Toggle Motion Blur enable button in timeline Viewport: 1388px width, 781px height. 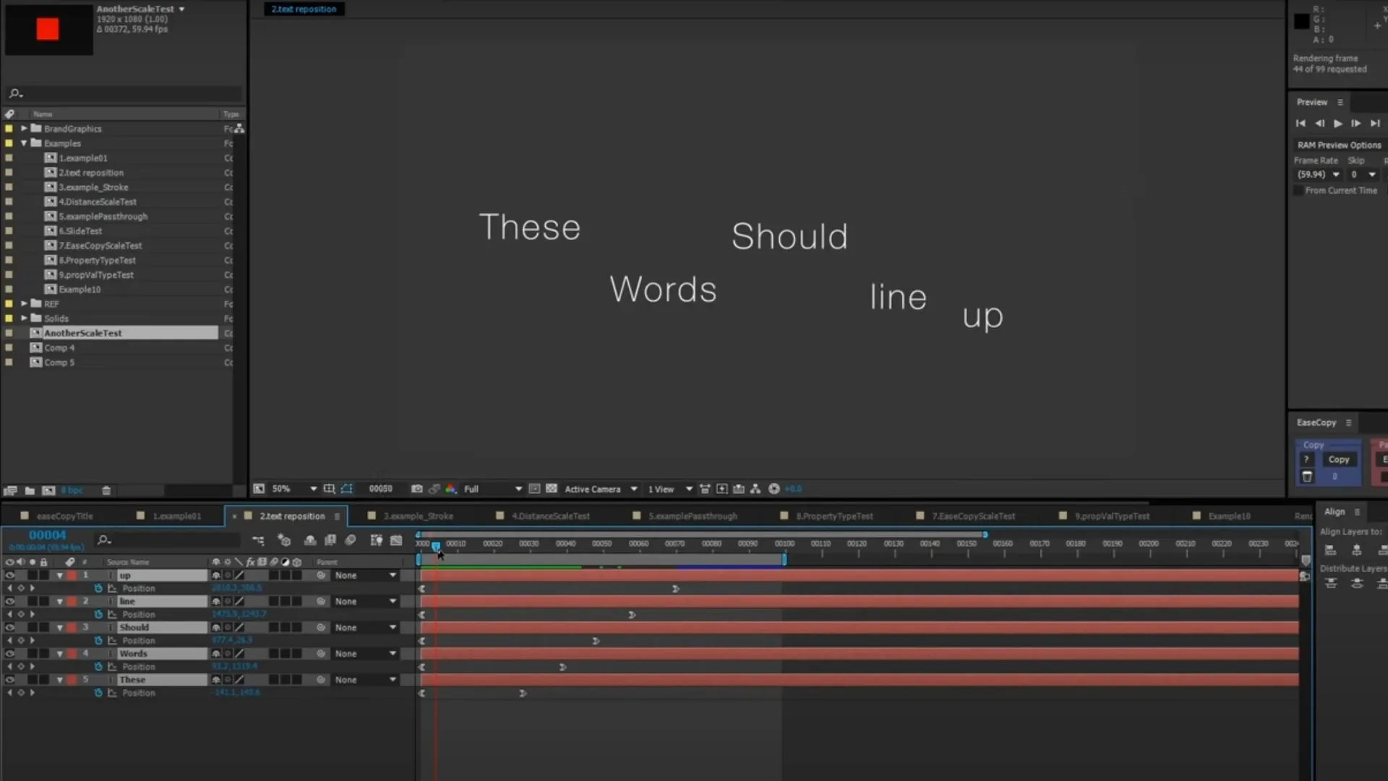351,540
